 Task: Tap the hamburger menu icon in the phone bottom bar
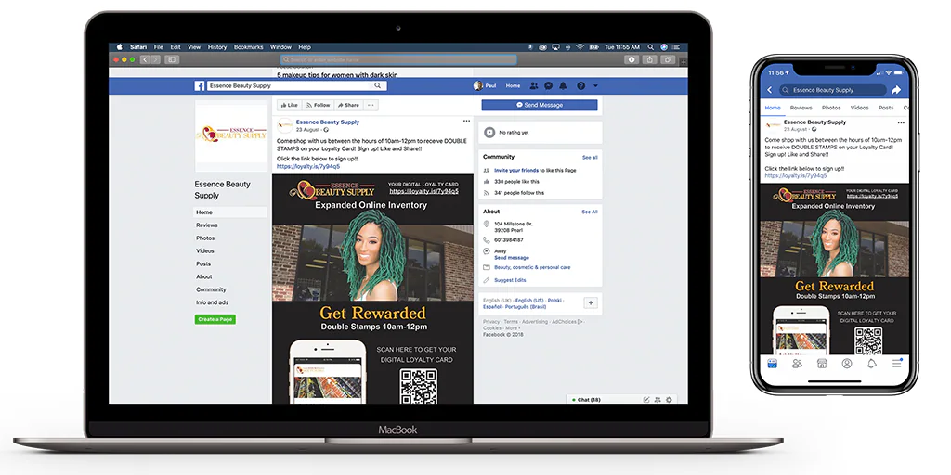click(896, 364)
